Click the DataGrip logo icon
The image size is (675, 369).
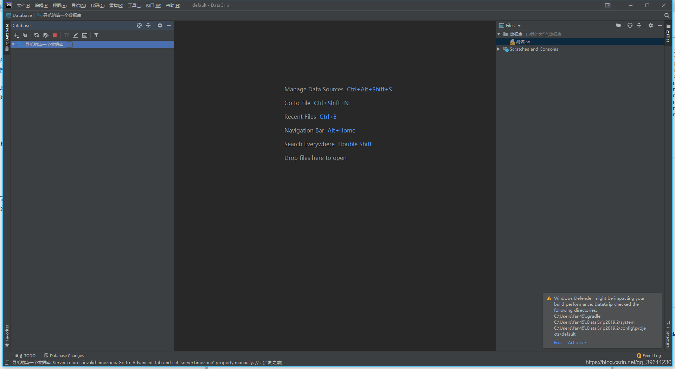(x=9, y=5)
